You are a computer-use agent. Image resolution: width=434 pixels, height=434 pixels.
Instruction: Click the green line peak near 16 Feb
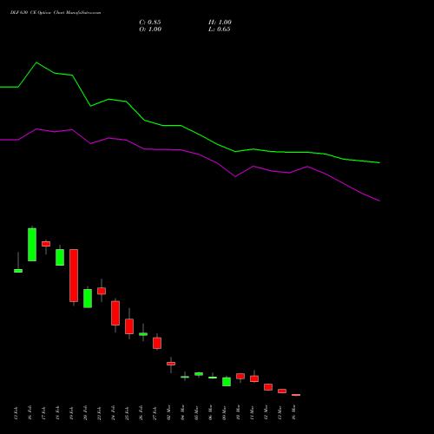coord(36,62)
